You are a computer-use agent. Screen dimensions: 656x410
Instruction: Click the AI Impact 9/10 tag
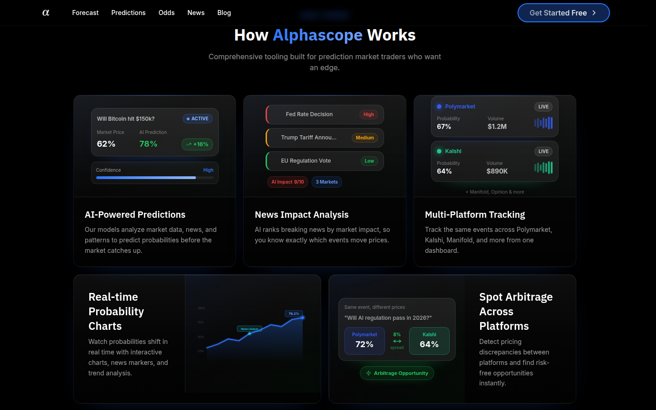pyautogui.click(x=287, y=182)
